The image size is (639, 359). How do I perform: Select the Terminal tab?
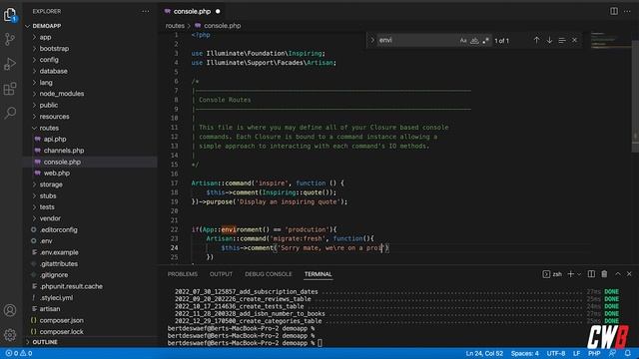tap(318, 274)
